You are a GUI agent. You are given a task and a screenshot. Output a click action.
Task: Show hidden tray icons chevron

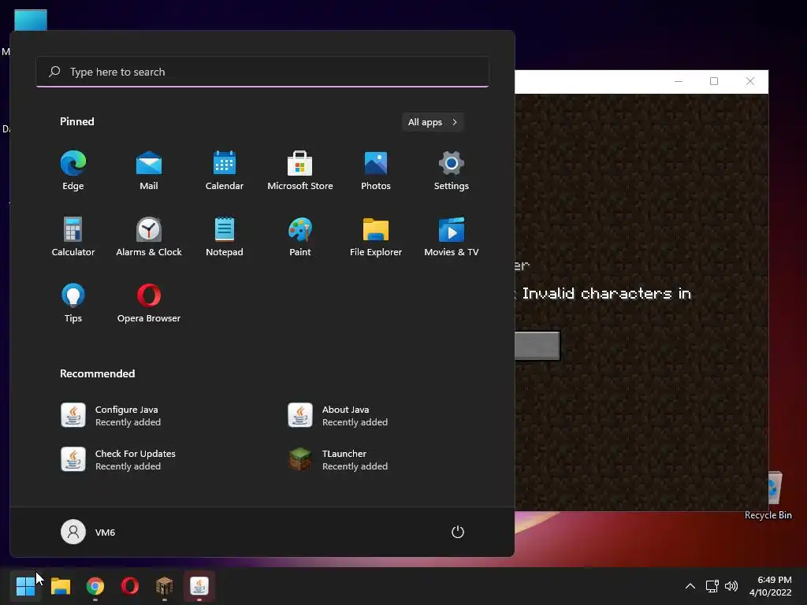click(690, 586)
